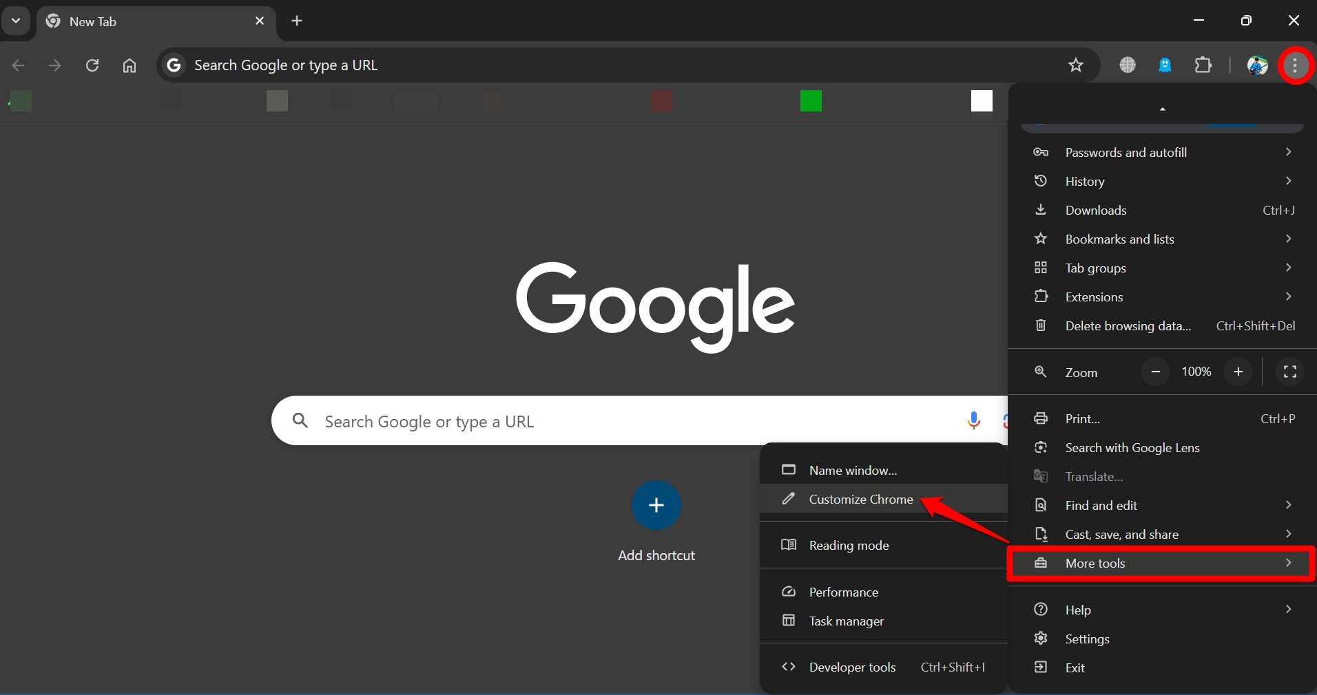This screenshot has height=695, width=1317.
Task: Open Settings from the Chrome menu
Action: pos(1086,639)
